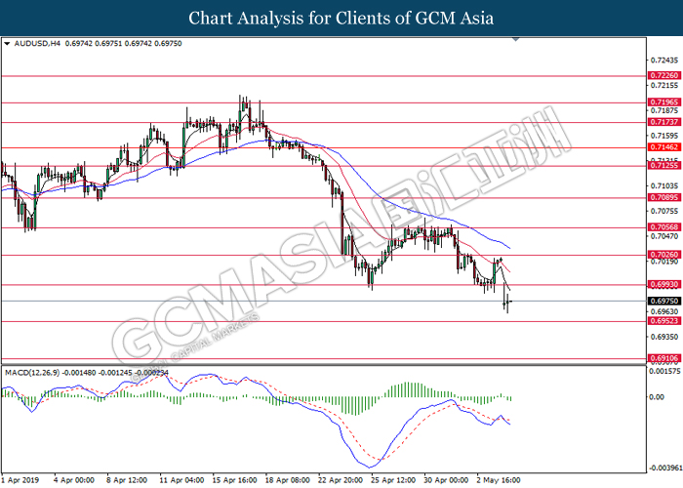Screen dimensions: 683x488
Task: Click the 0.71875 price axis value
Action: (x=664, y=110)
